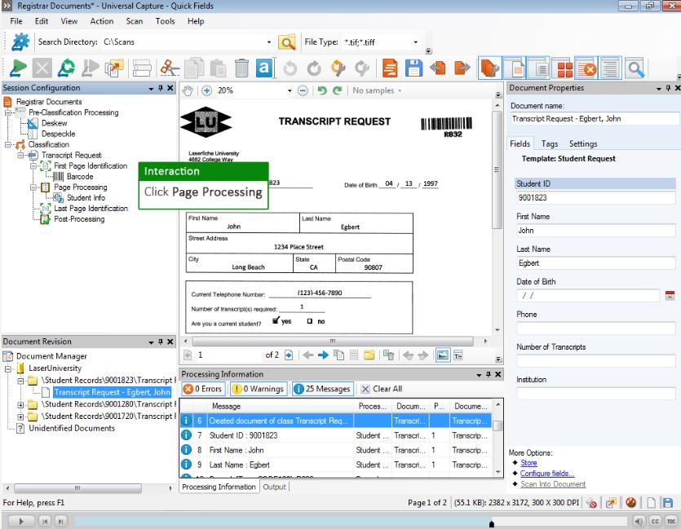Click the zoom out minus icon
Image resolution: width=681 pixels, height=529 pixels.
coord(303,90)
